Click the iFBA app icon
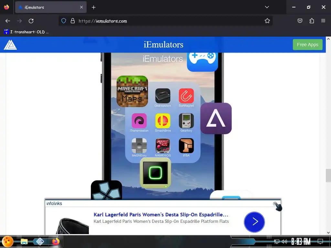The width and height of the screenshot is (331, 248). [186, 146]
